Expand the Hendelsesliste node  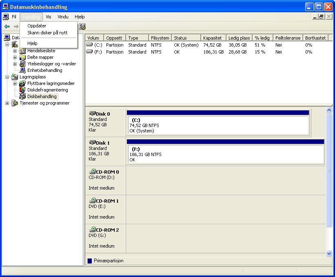click(15, 51)
